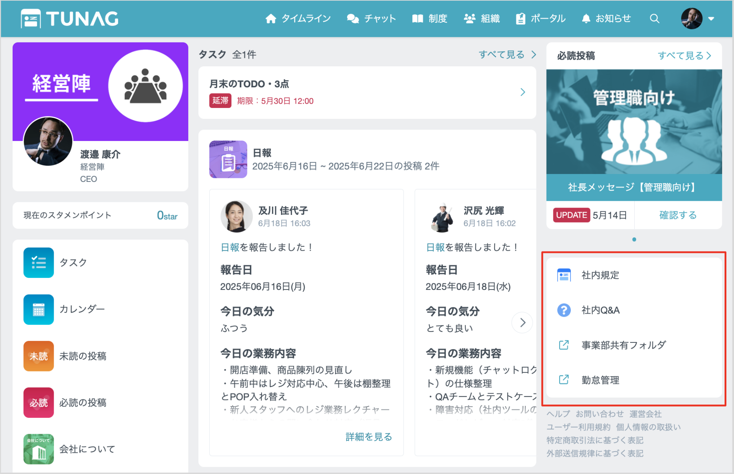Click the people icon beside 組織
Screen dimensions: 734x474
click(x=470, y=18)
